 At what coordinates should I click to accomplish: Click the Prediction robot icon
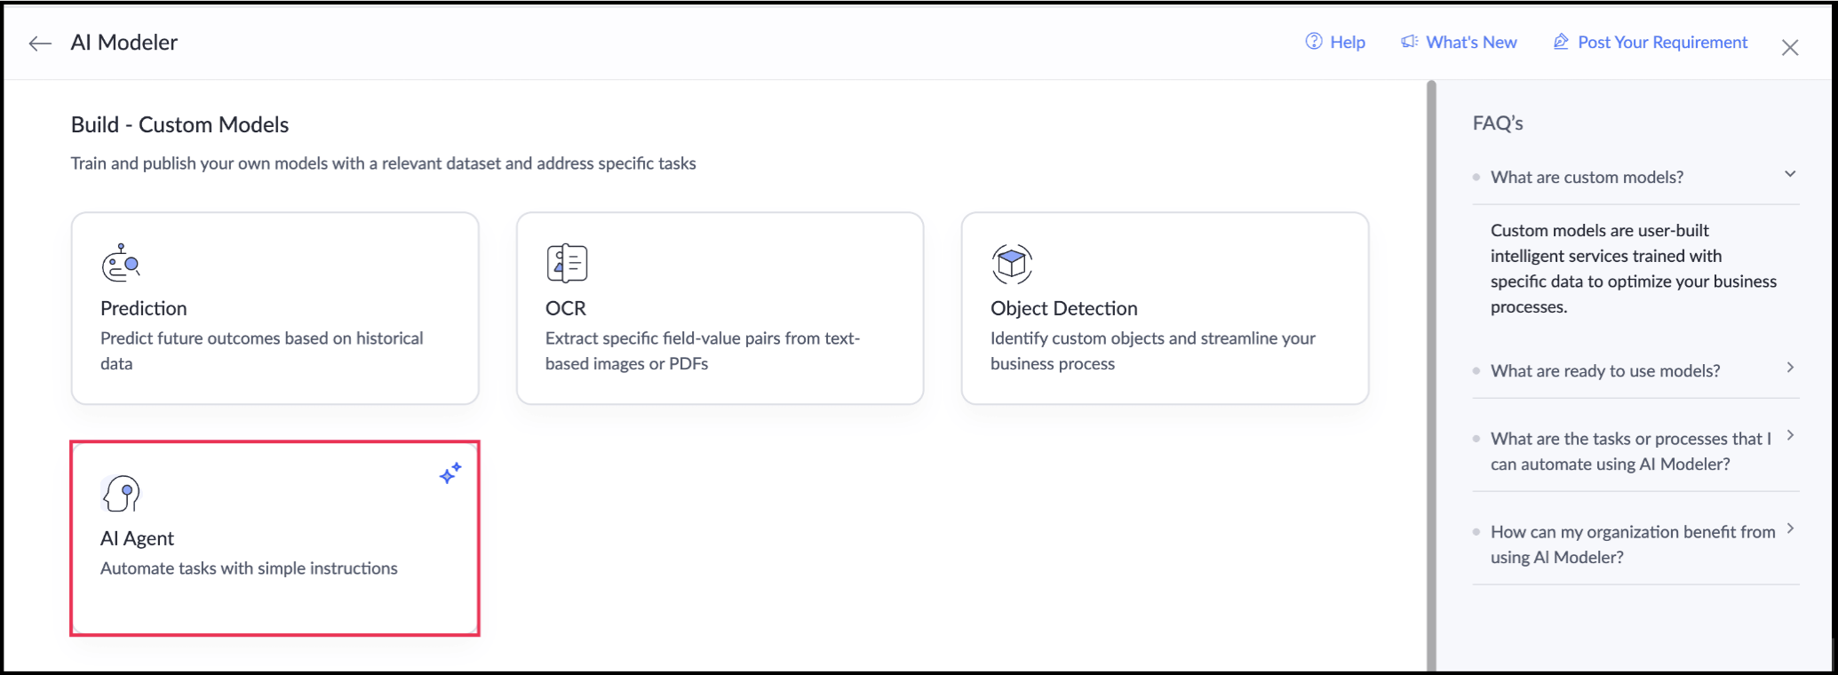tap(121, 263)
